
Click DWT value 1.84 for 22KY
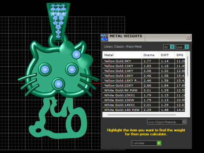pyautogui.click(x=165, y=85)
